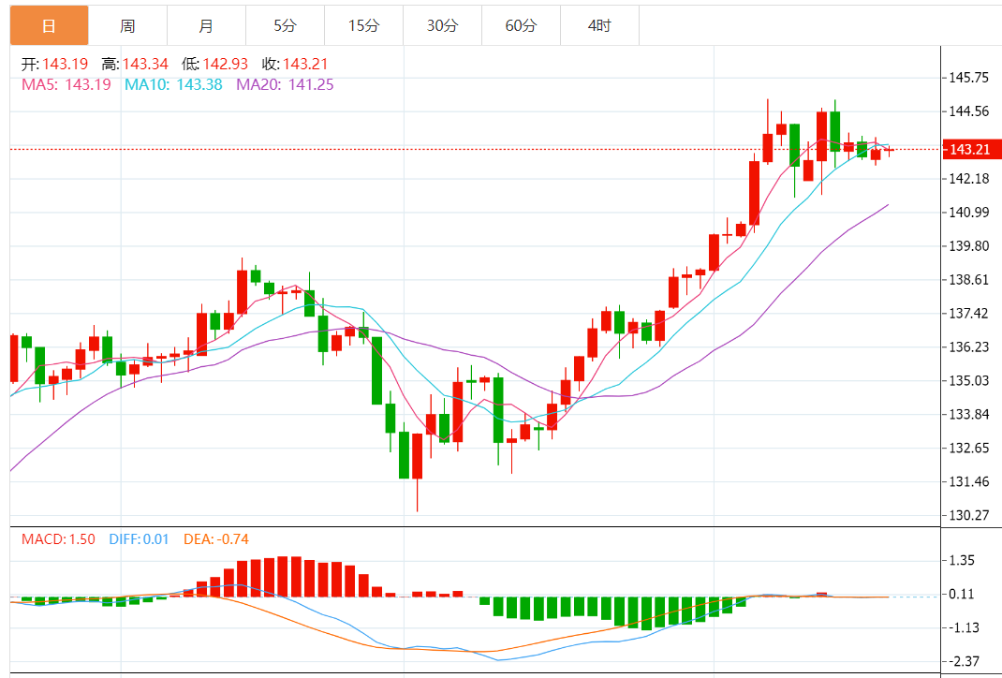Click the 145.75 price axis label
1002x678 pixels.
point(969,78)
